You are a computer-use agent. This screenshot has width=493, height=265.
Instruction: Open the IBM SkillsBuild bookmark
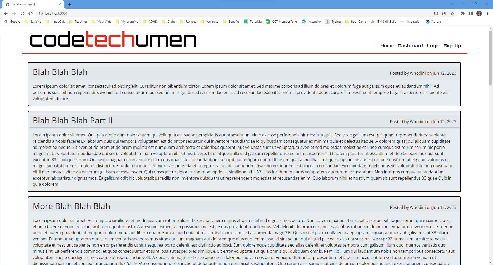click(x=383, y=22)
